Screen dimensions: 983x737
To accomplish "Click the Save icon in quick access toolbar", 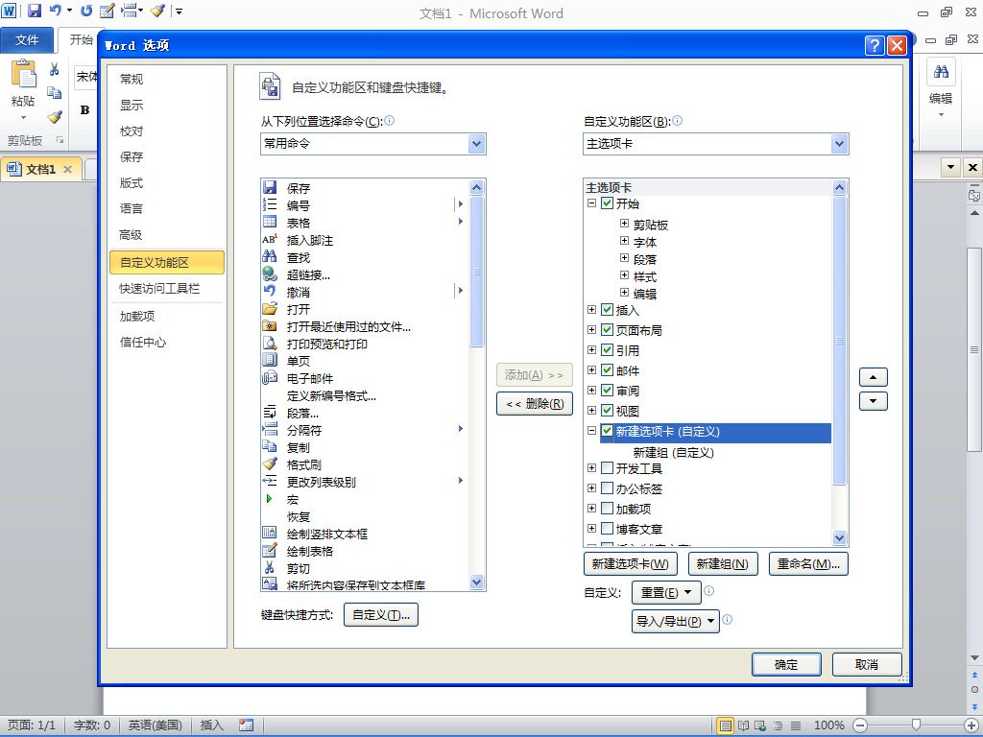I will [34, 11].
